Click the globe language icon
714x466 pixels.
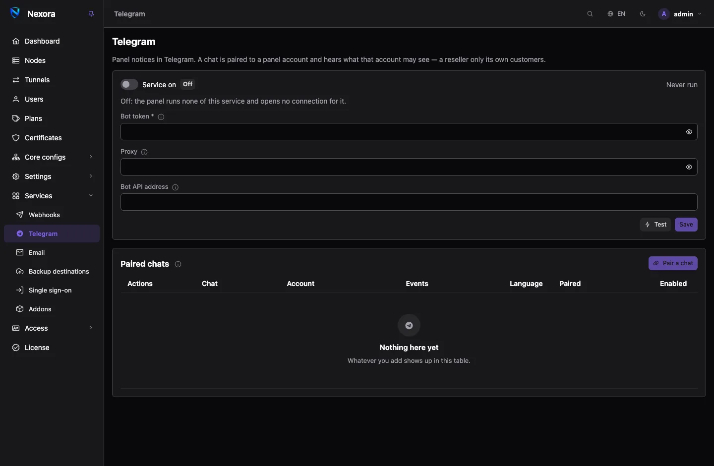[x=610, y=14]
